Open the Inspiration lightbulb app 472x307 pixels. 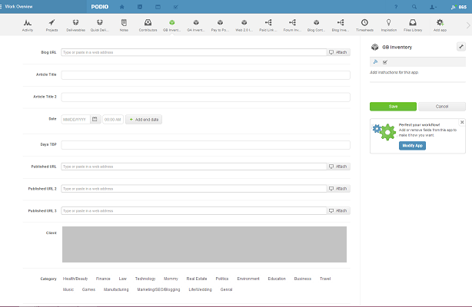[390, 25]
